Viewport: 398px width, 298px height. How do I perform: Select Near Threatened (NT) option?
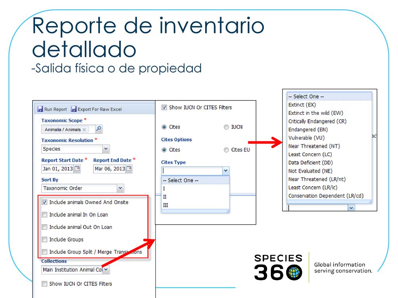330,146
